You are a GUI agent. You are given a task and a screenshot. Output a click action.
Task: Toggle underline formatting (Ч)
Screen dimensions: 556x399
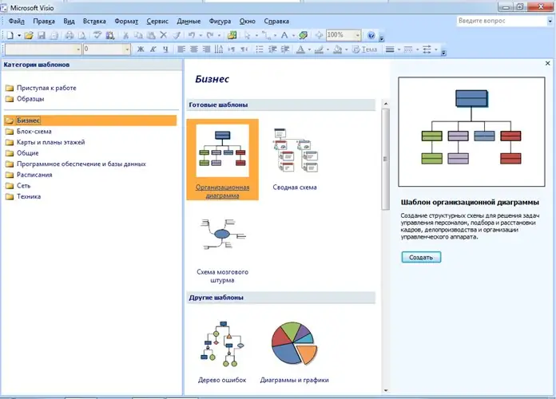[165, 49]
